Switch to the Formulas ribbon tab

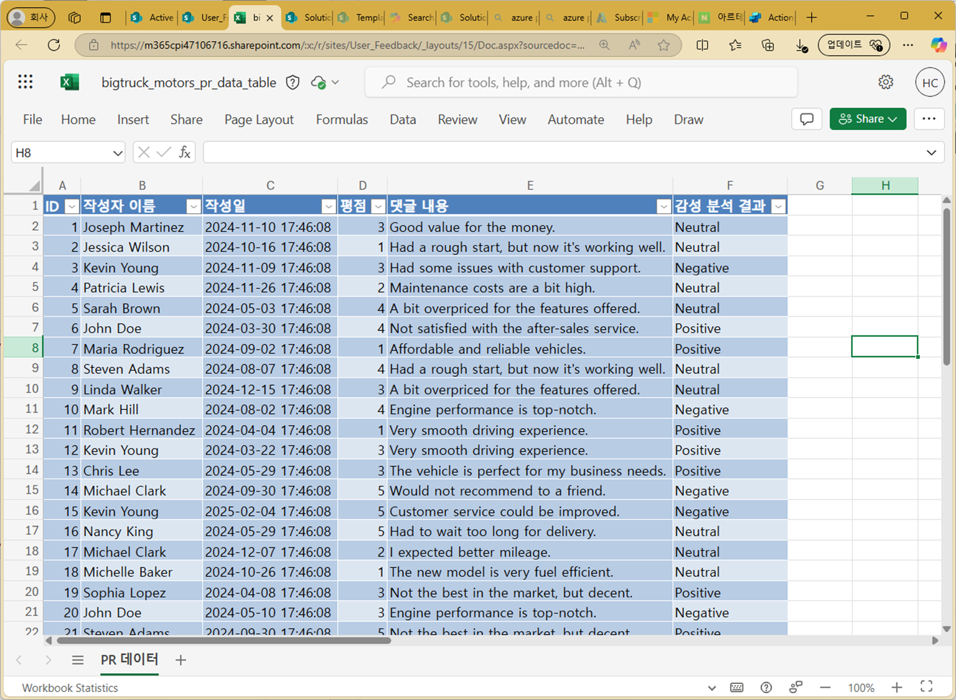(x=342, y=119)
